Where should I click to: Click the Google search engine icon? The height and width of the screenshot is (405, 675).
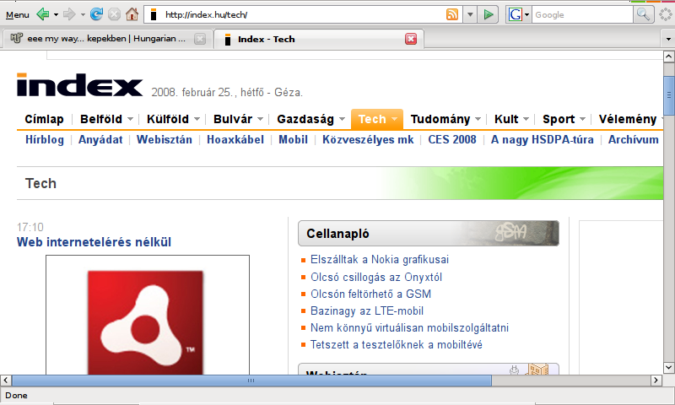(515, 14)
